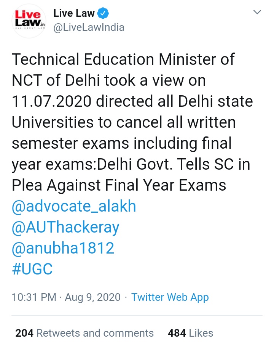Screen dimensions: 274x342
Task: Open the #UGC hashtag
Action: (x=32, y=269)
